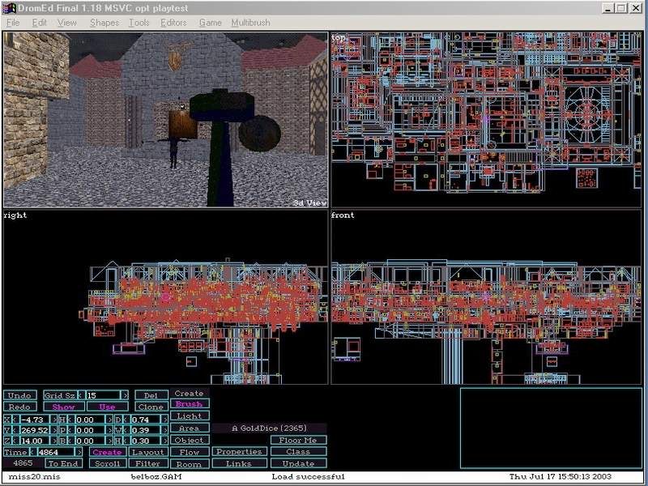Increase the W dimension value 0.39

165,430
